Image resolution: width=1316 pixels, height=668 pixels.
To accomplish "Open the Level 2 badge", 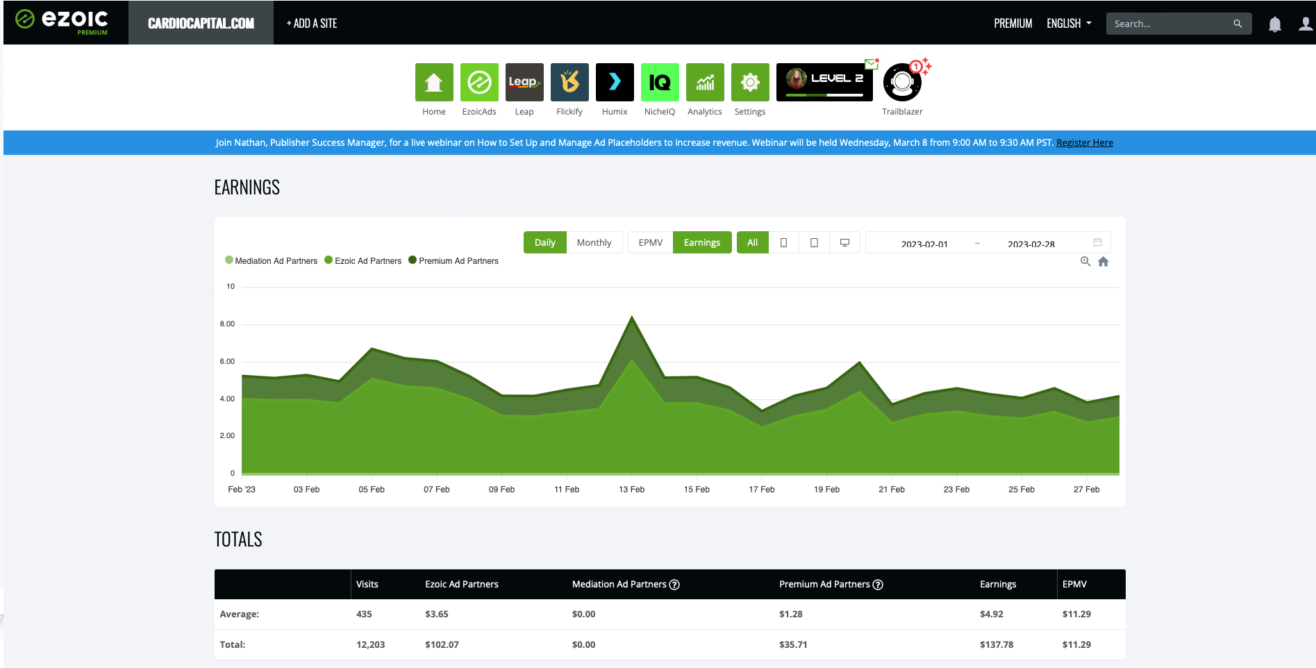I will tap(824, 82).
